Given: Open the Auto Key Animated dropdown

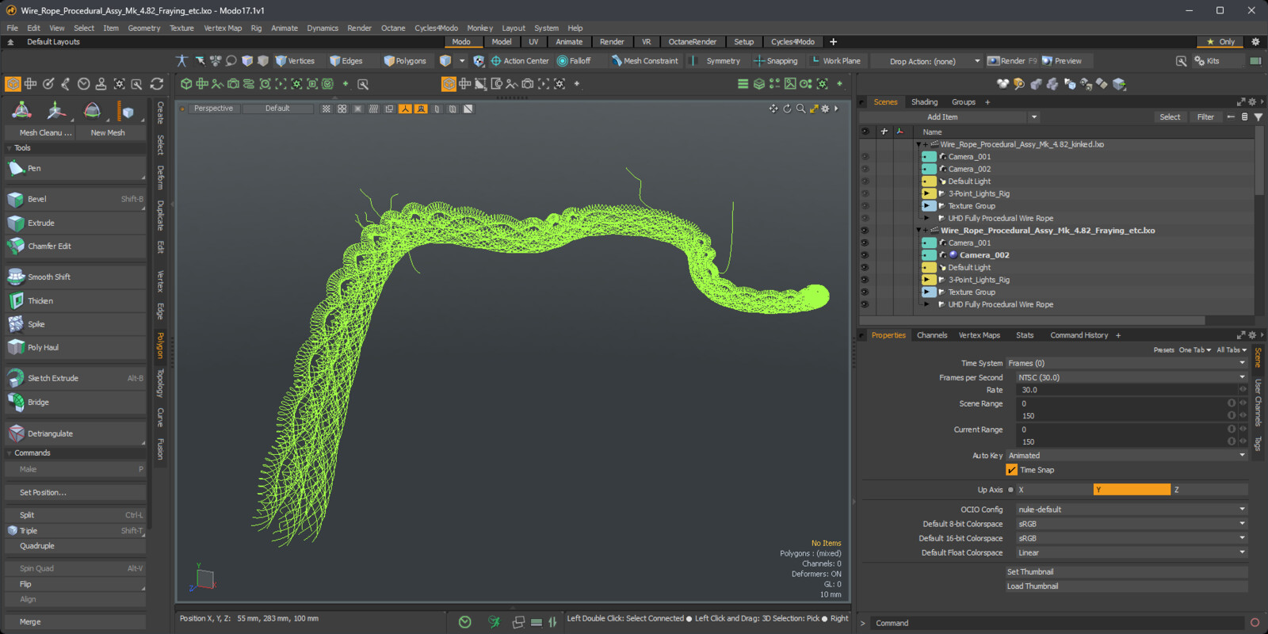Looking at the screenshot, I should [x=1127, y=456].
